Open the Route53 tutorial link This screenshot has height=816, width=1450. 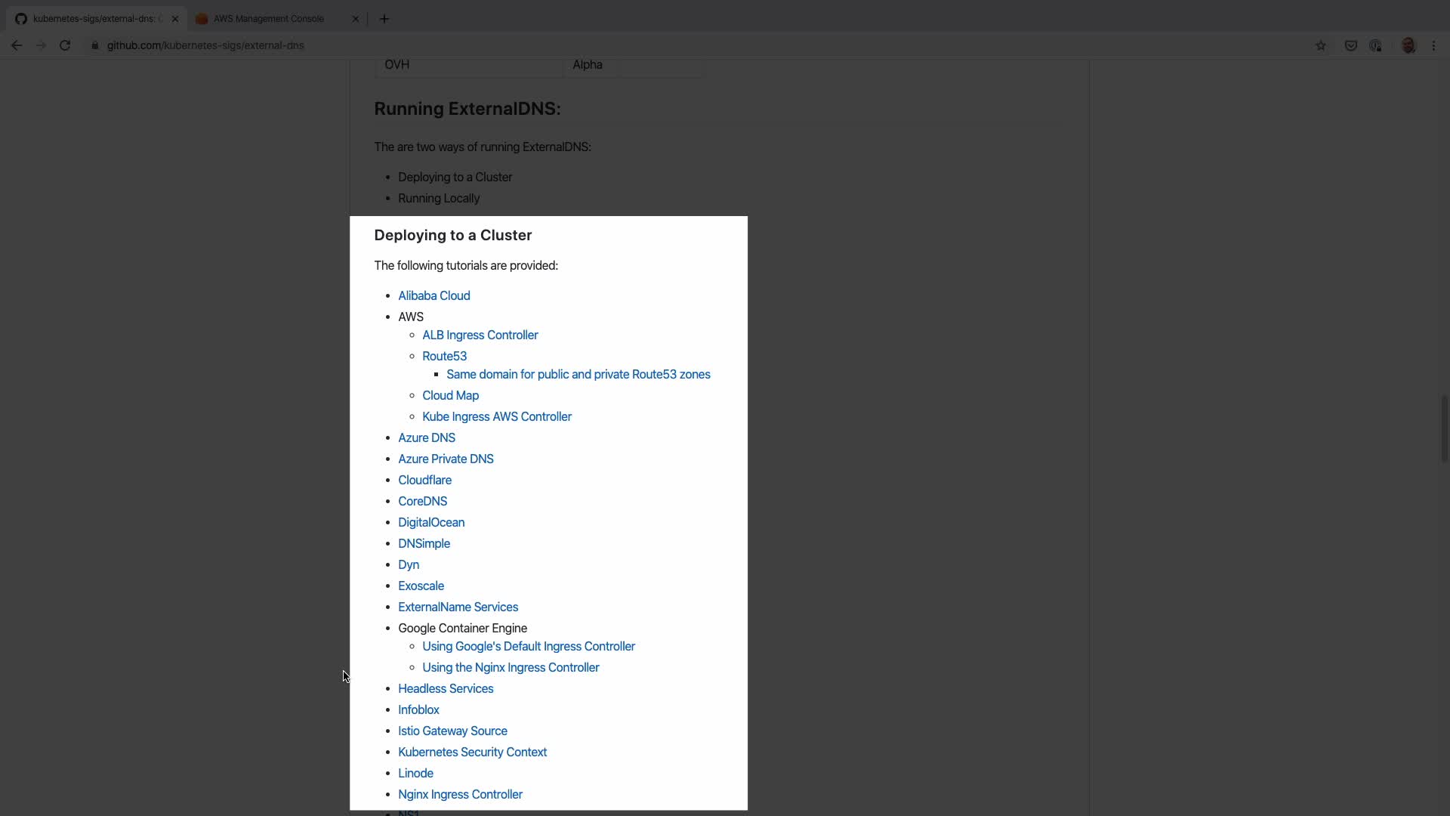(444, 356)
